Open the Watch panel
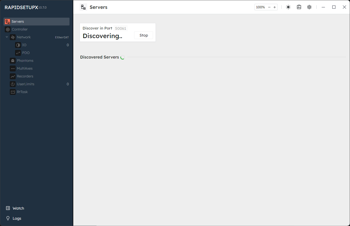Screen dimensions: 350x226 point(18,208)
